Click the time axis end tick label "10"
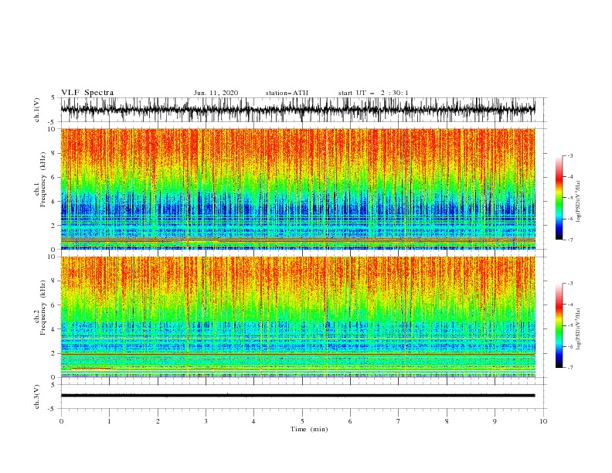The height and width of the screenshot is (473, 612). click(x=543, y=421)
